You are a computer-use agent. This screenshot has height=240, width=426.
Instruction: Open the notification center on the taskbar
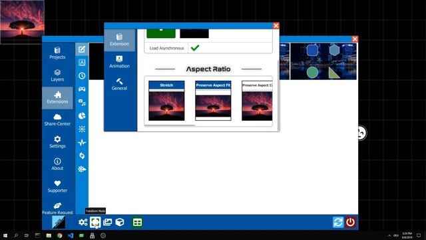[419, 235]
